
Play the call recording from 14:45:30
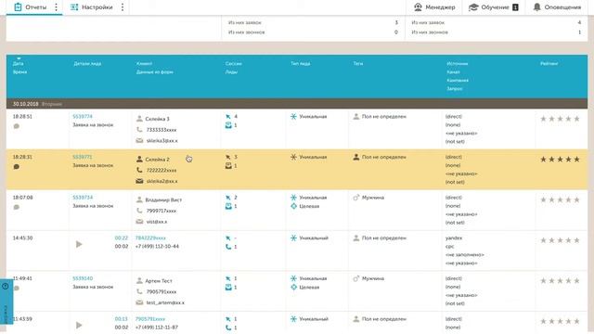pos(79,244)
